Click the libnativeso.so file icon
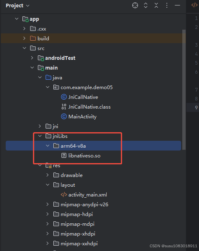 click(x=64, y=155)
